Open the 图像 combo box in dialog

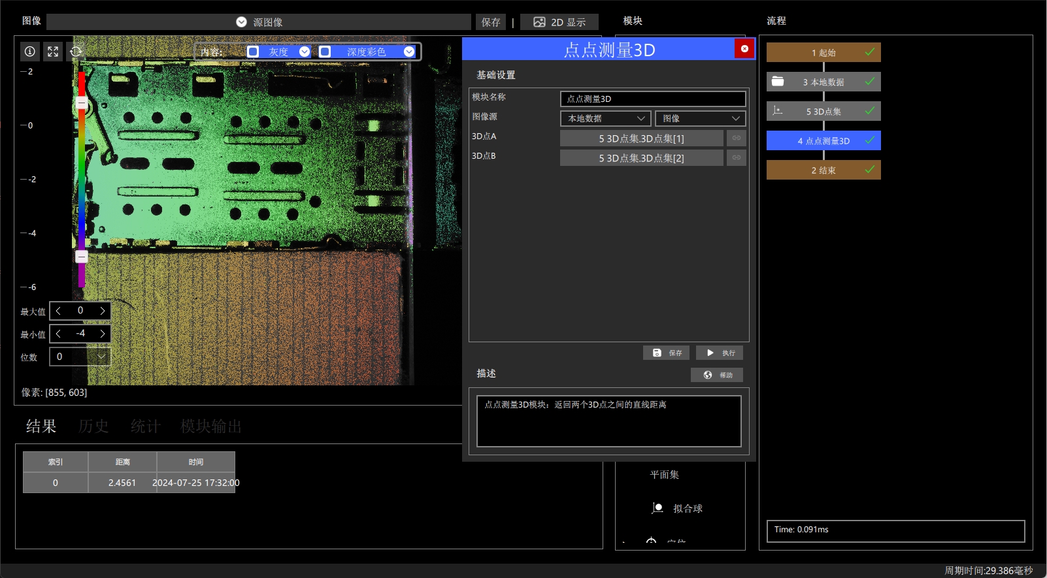point(700,118)
